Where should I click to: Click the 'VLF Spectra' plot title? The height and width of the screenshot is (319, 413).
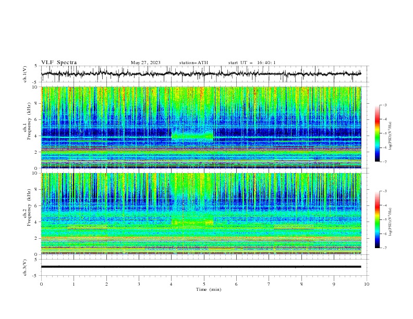click(x=59, y=63)
